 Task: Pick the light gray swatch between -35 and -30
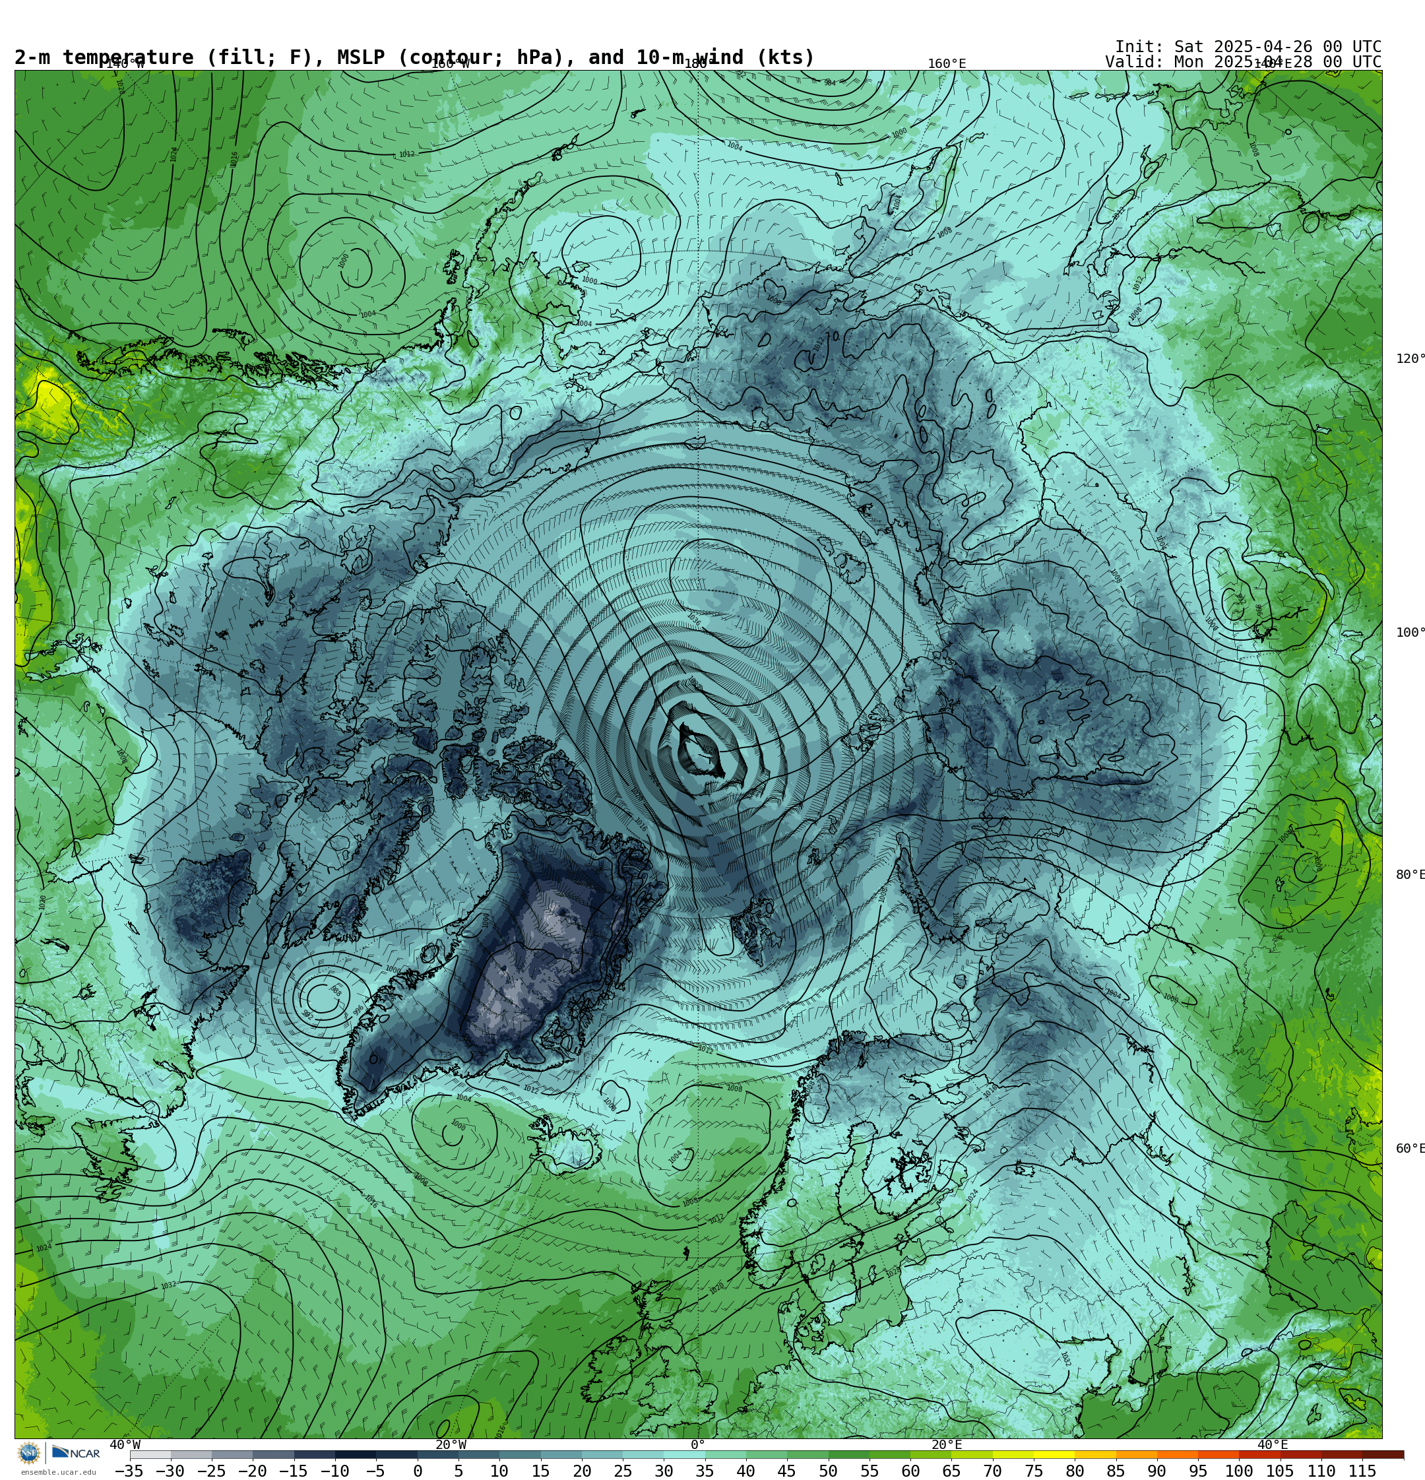coord(150,1454)
